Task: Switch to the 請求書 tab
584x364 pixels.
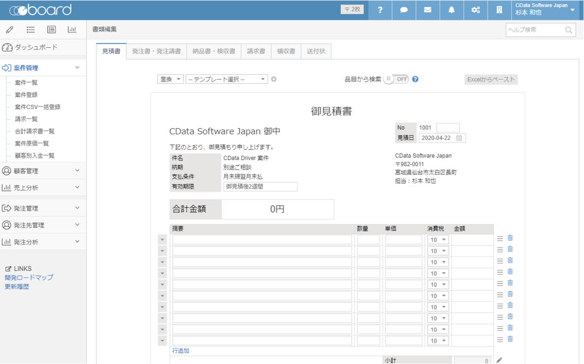Action: 256,51
